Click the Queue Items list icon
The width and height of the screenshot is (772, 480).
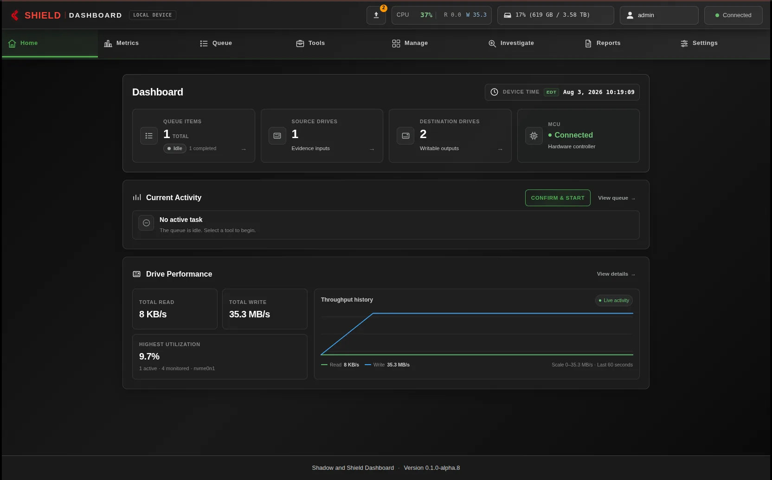(149, 136)
